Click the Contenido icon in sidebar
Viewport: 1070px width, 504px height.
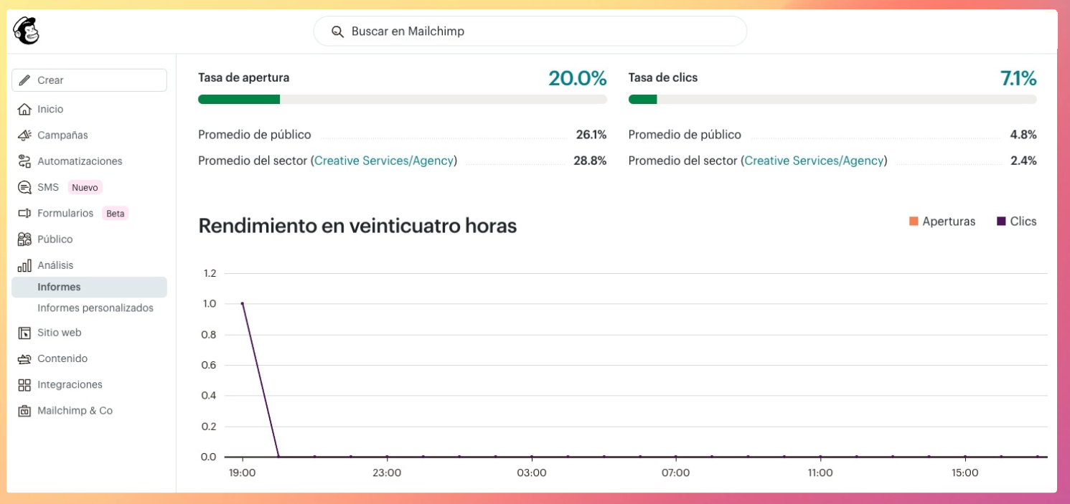tap(24, 358)
